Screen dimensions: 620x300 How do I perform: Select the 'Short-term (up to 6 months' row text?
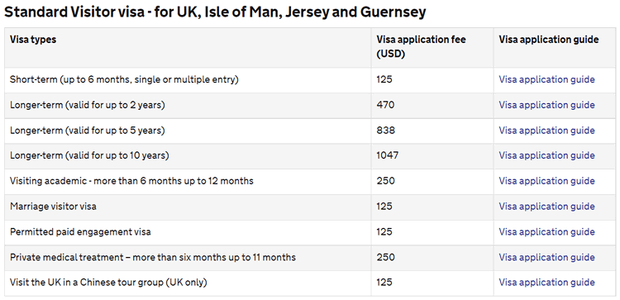[x=124, y=79]
